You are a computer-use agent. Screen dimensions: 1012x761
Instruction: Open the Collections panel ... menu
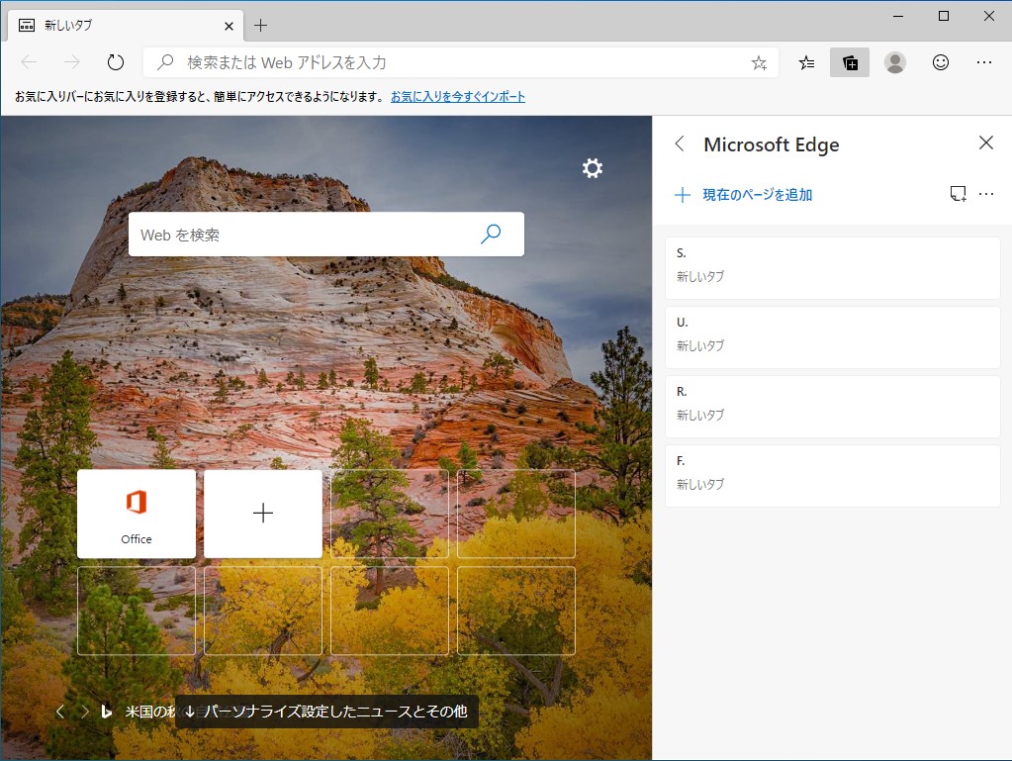point(986,194)
